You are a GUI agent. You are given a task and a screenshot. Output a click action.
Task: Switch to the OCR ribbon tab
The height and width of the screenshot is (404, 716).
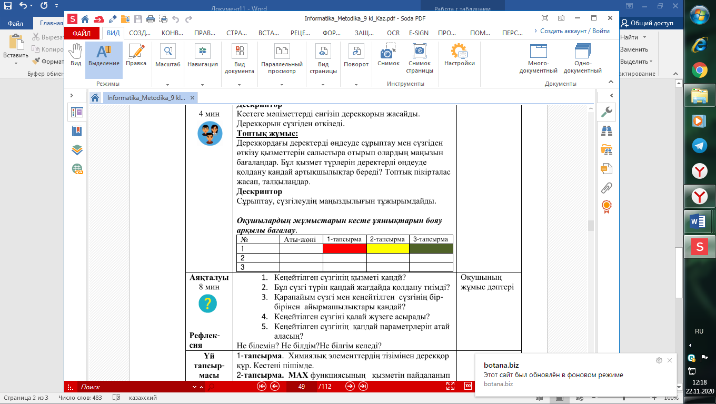(x=393, y=33)
